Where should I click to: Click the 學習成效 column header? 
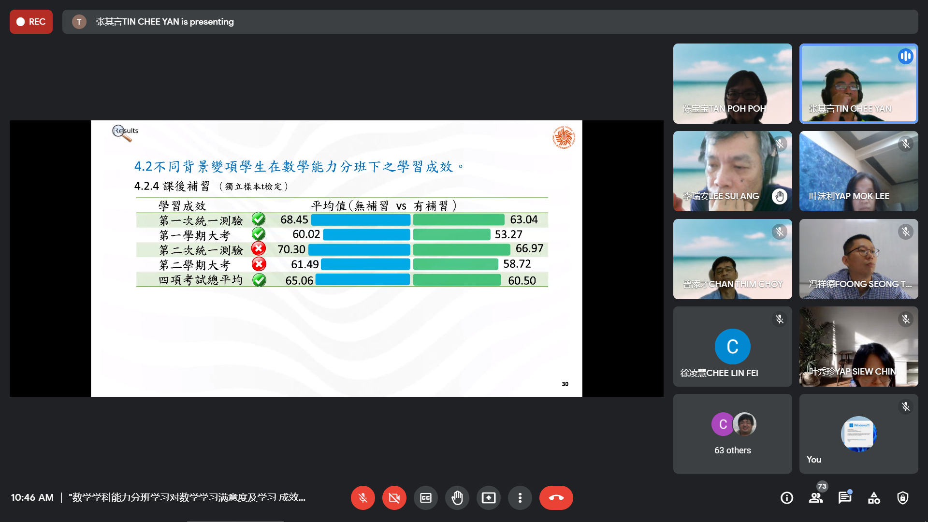tap(183, 206)
